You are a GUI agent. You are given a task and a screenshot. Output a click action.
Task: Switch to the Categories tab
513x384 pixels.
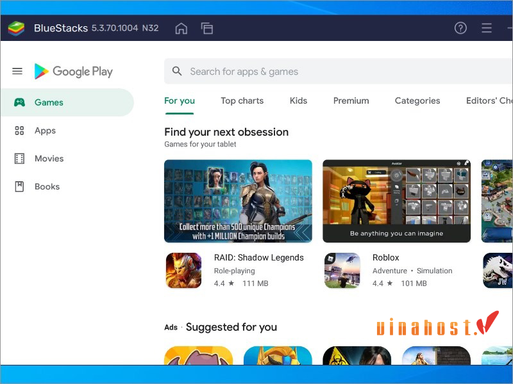417,101
